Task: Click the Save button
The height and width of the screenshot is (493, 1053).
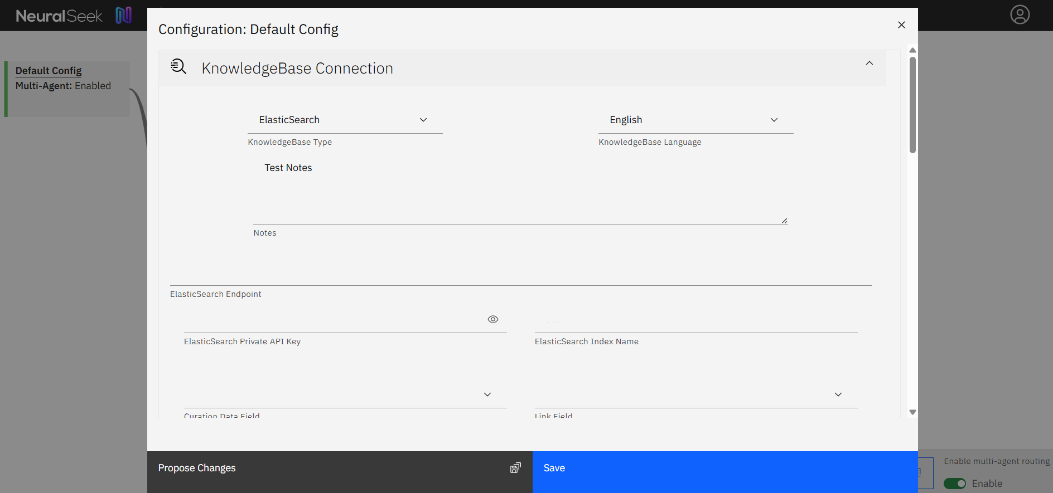Action: [725, 472]
